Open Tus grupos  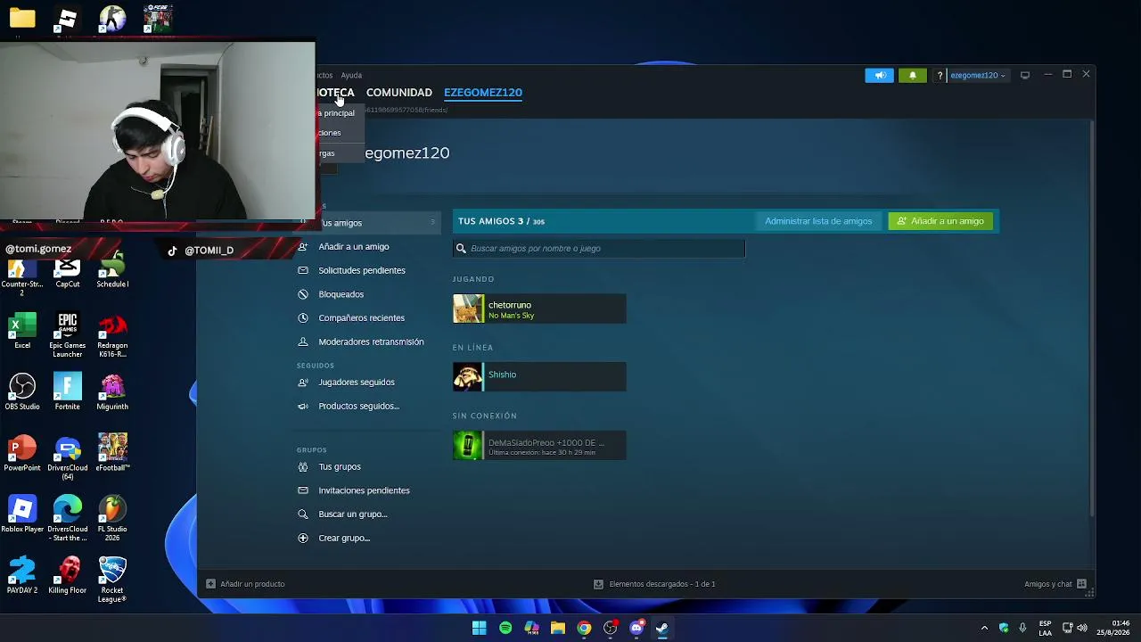coord(340,467)
